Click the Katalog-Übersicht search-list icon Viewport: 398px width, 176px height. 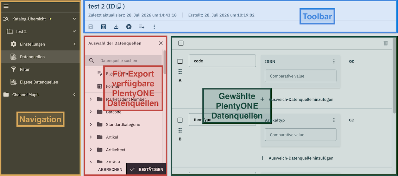6,19
